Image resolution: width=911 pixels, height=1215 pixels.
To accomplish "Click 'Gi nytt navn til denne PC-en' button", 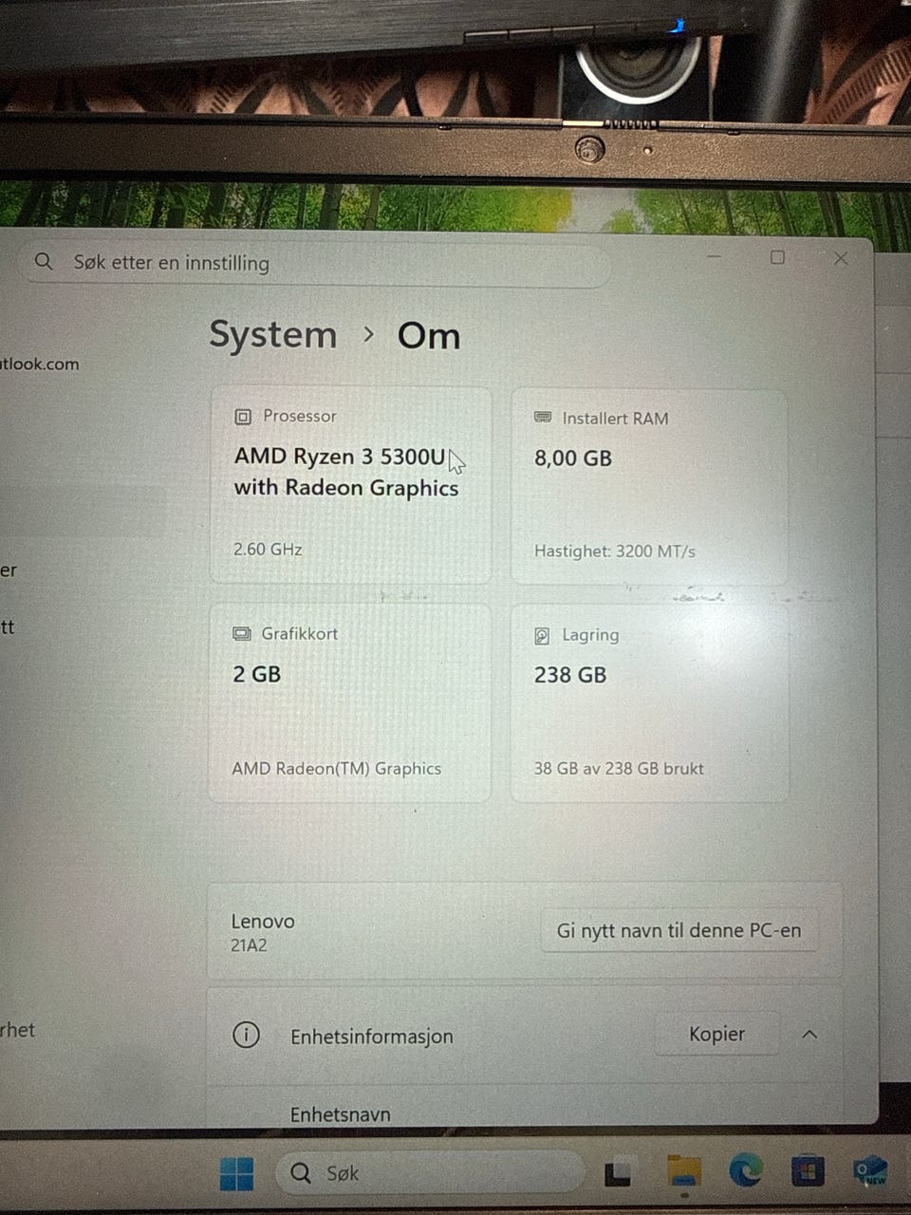I will click(x=679, y=930).
